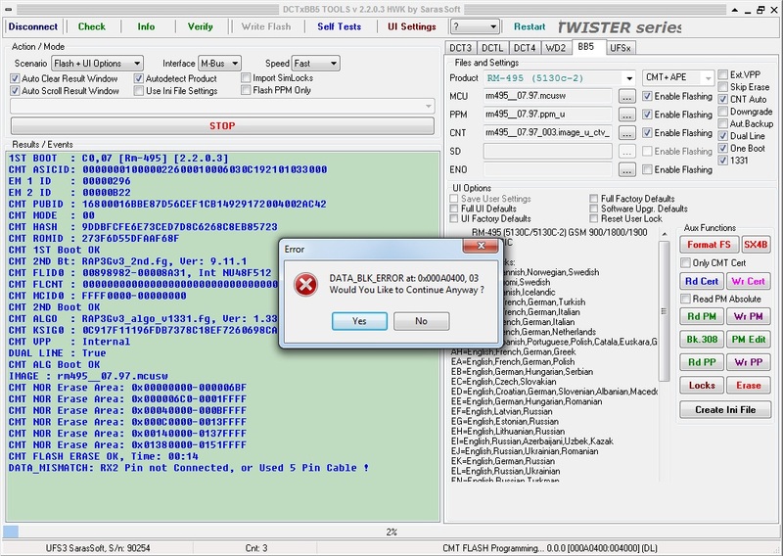Click the Disconnect button
This screenshot has width=783, height=556.
click(x=33, y=27)
